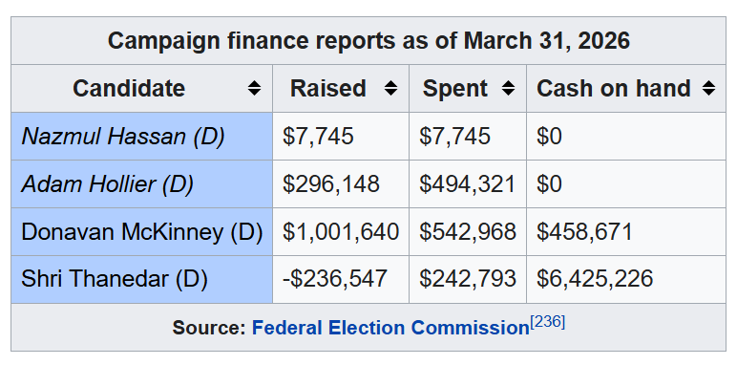The height and width of the screenshot is (365, 737).
Task: Click the Raised column header text
Action: coord(328,89)
